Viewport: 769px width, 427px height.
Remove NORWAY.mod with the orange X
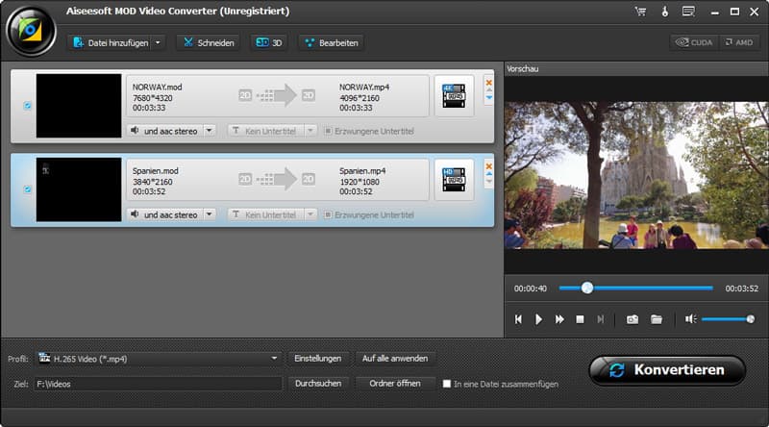coord(489,83)
